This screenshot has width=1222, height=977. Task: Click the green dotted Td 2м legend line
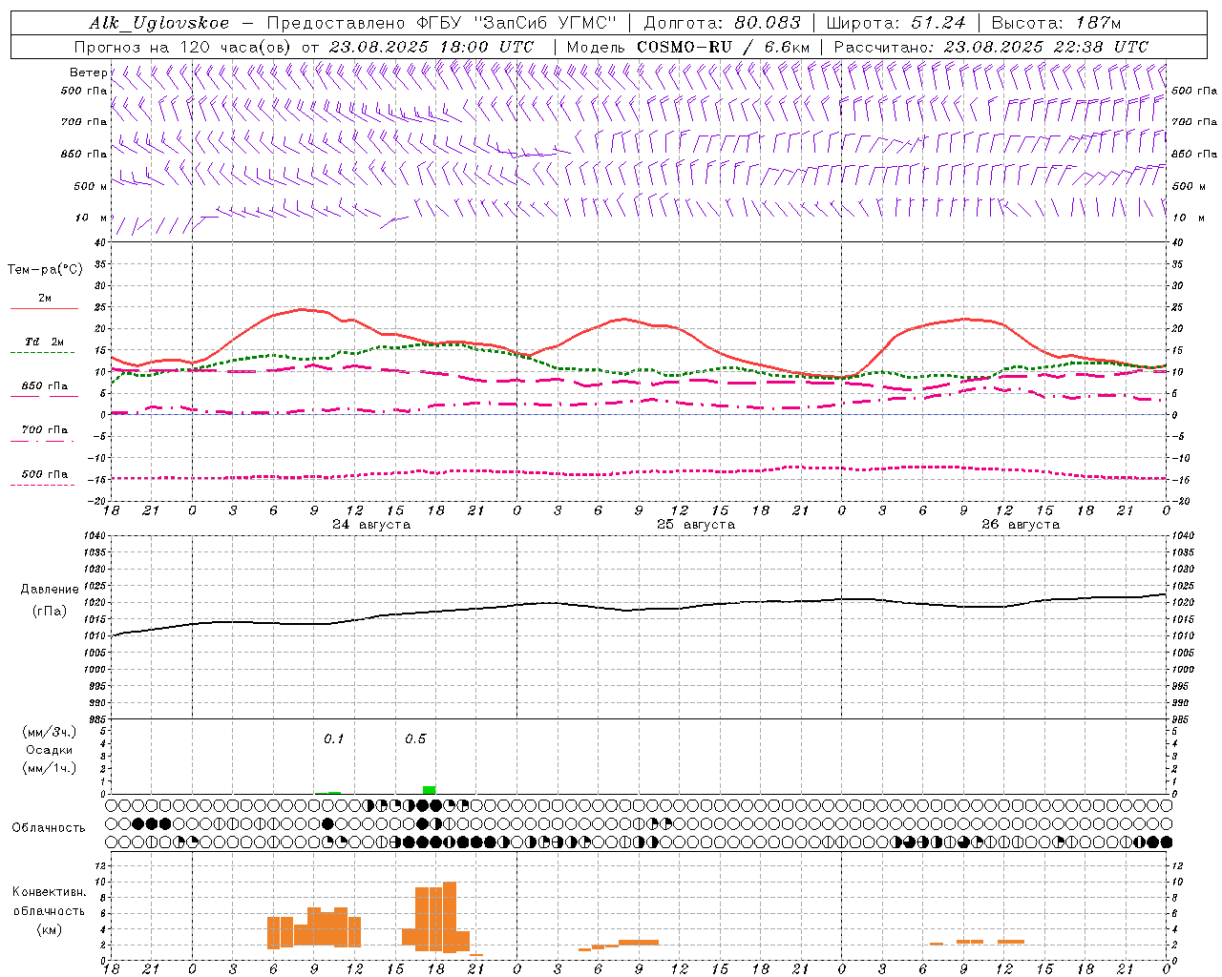tap(44, 352)
